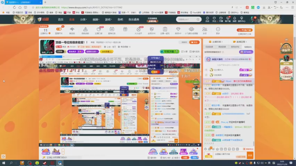Screen dimensions: 296x166
Task: Open the 首页 home menu item
Action: [x=61, y=20]
